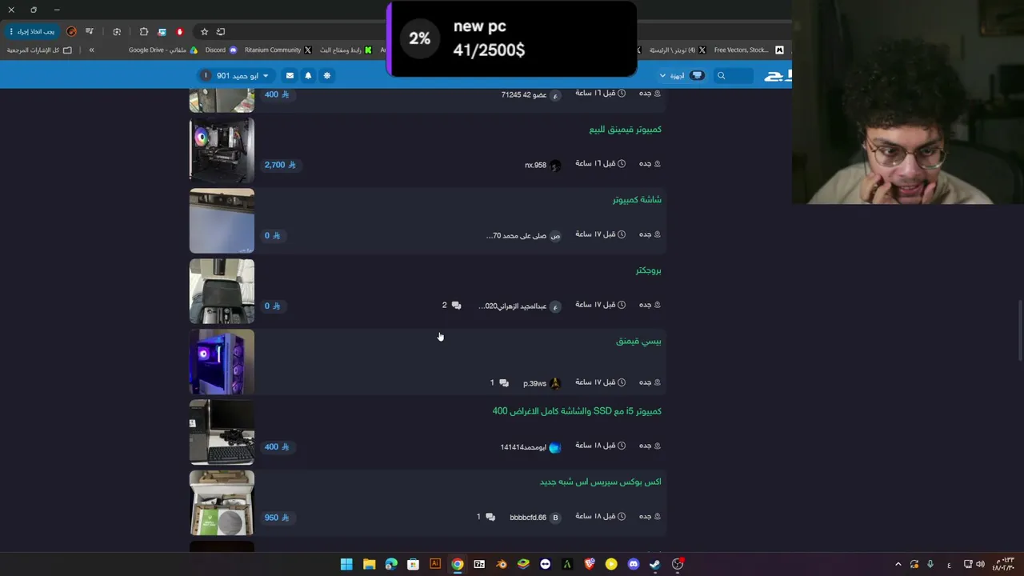Click the 2,700 price on gaming PC listing

pos(280,165)
